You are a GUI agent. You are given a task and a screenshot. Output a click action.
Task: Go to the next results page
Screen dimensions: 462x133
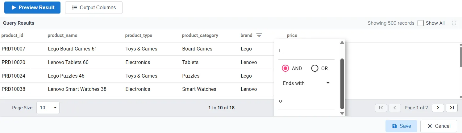(438, 108)
